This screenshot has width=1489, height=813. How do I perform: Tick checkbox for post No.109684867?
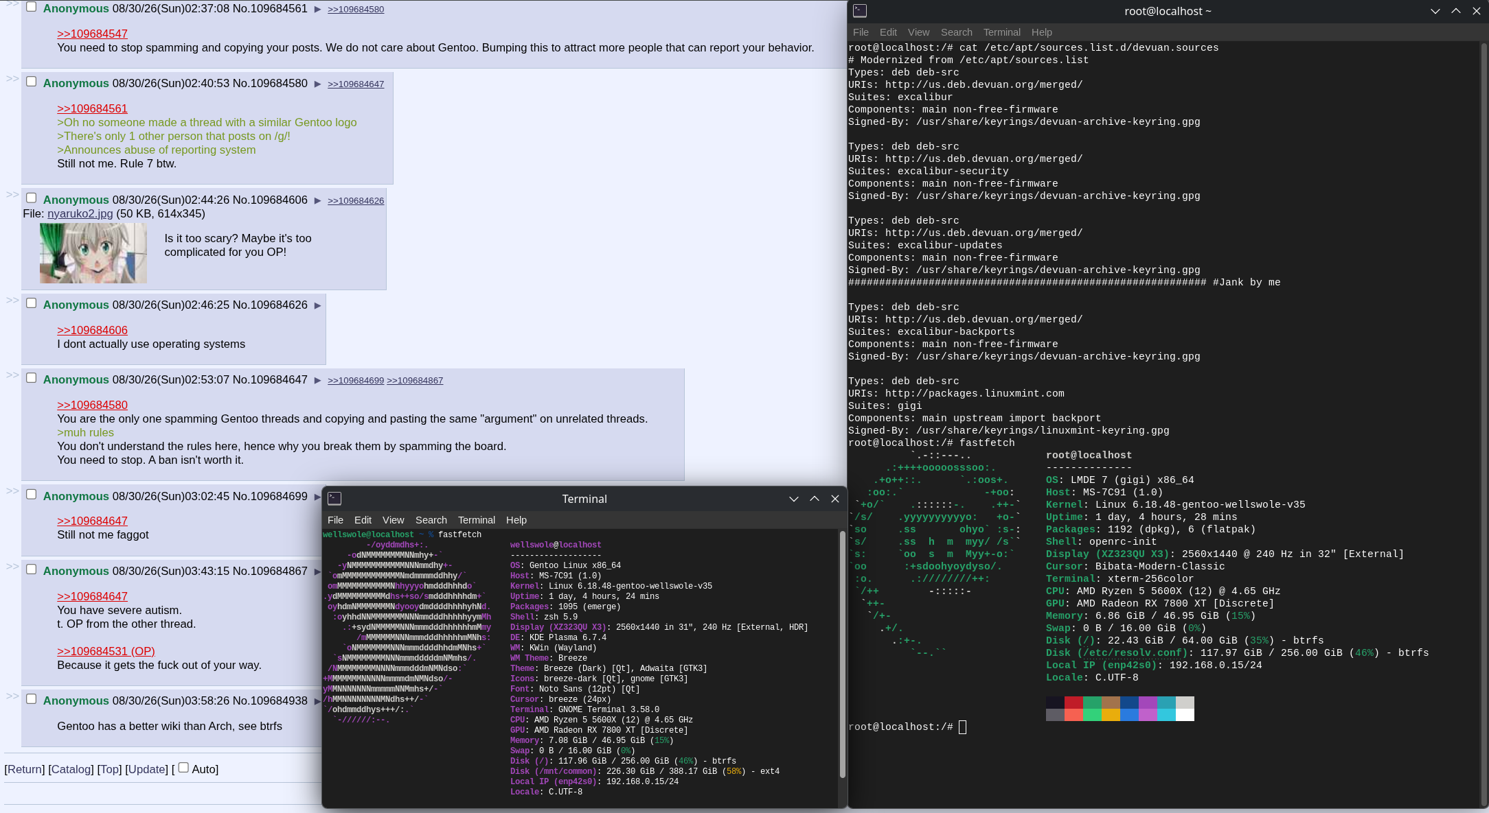pos(31,569)
